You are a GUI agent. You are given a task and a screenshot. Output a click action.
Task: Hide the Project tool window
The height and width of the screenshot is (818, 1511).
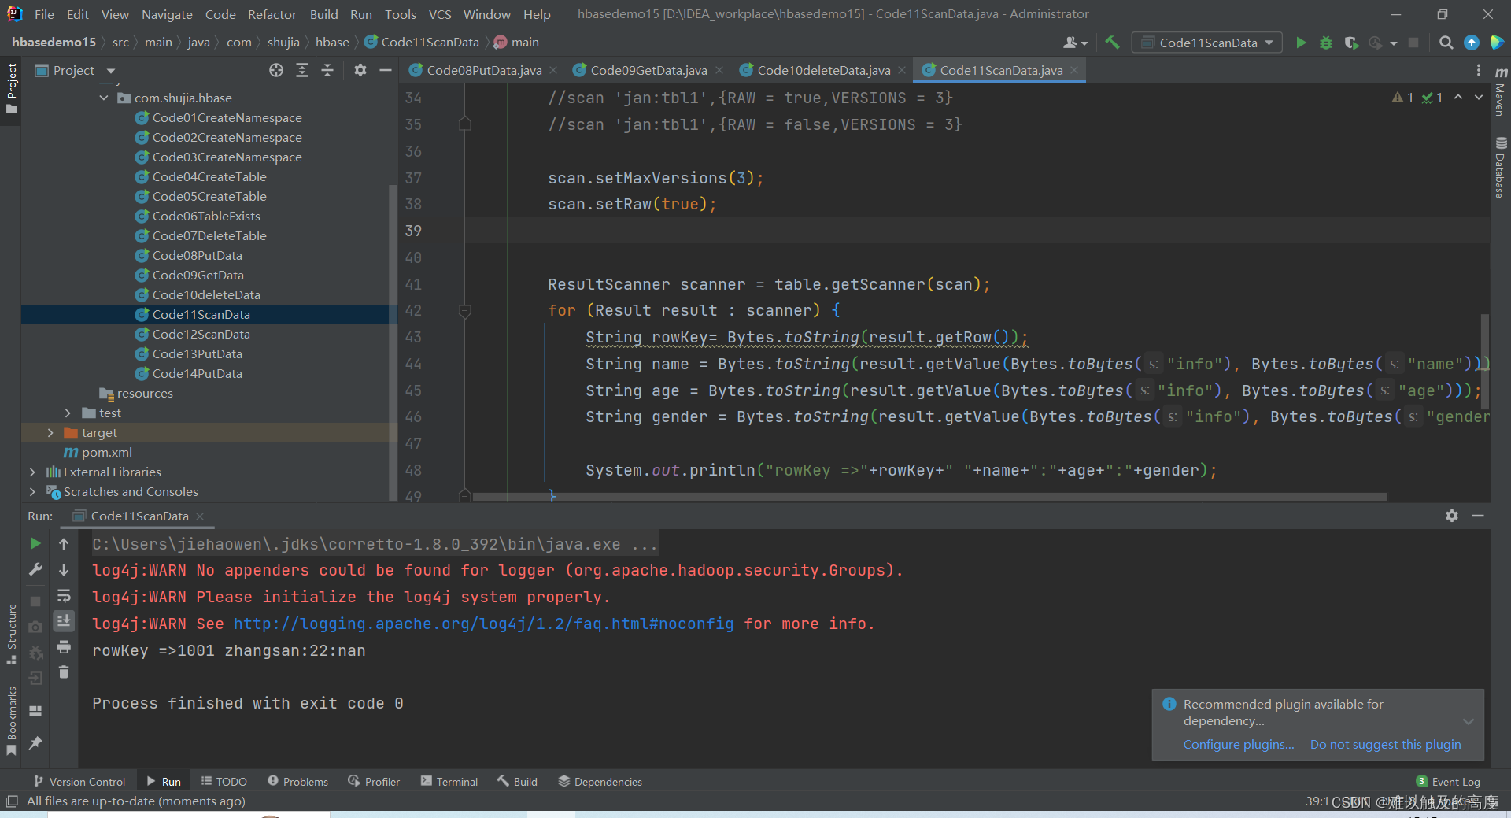coord(386,71)
